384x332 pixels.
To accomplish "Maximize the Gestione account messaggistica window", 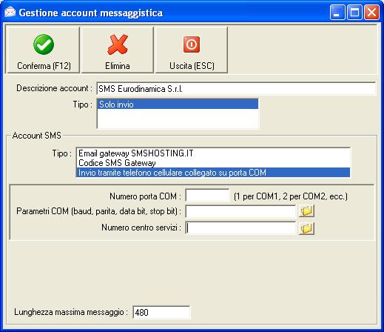I will pyautogui.click(x=354, y=13).
